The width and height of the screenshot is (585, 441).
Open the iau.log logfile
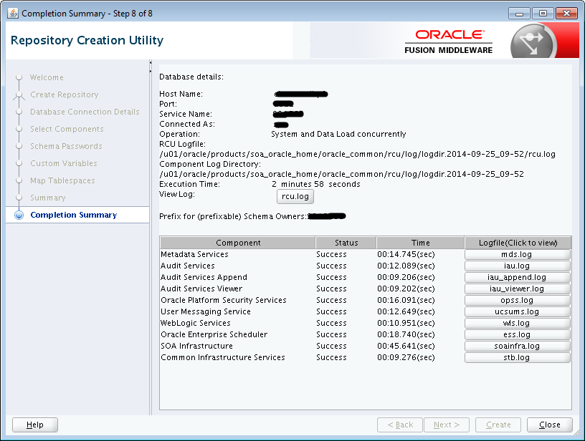pos(517,265)
